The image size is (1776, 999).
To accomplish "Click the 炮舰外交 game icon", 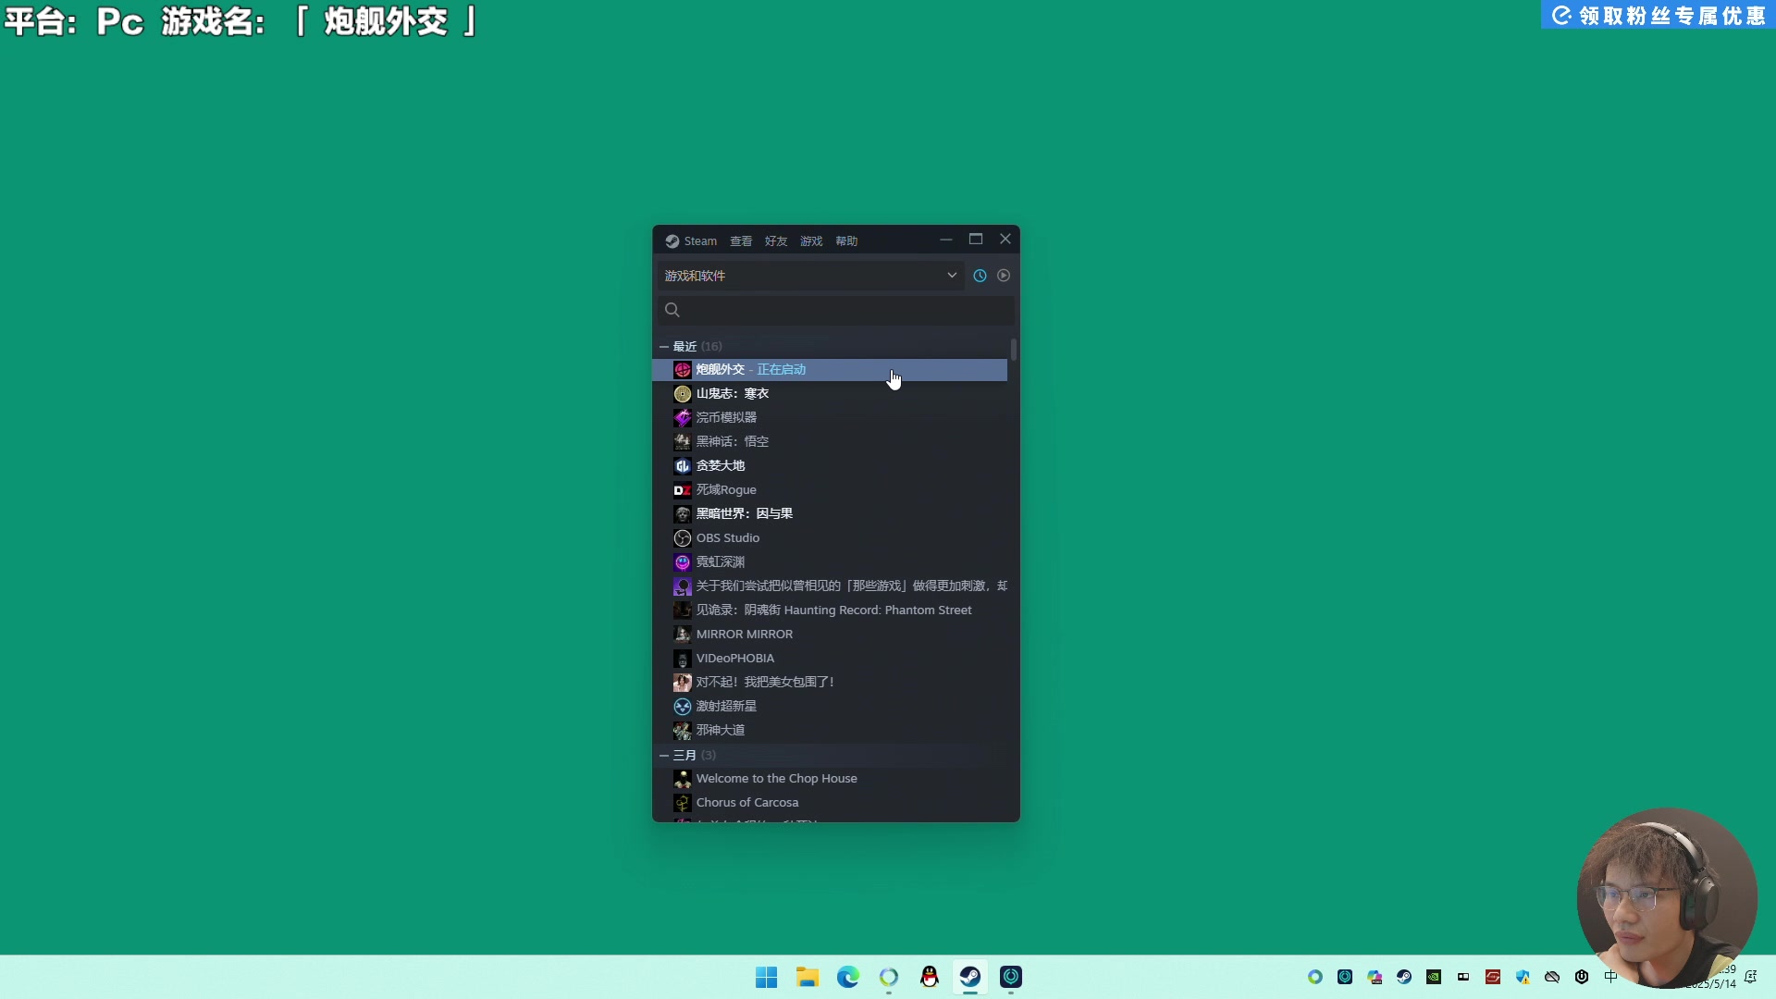I will pyautogui.click(x=683, y=370).
